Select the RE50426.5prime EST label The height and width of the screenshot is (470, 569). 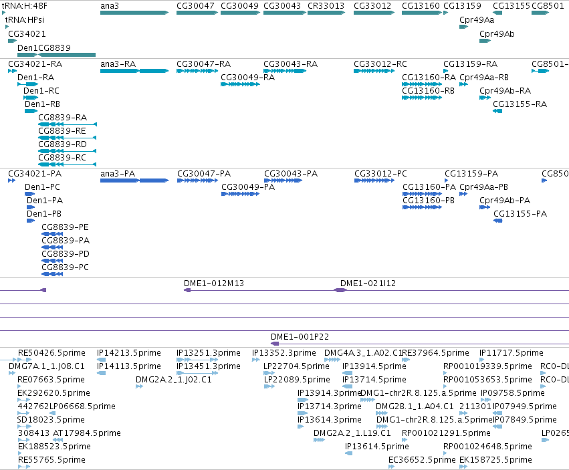click(51, 353)
